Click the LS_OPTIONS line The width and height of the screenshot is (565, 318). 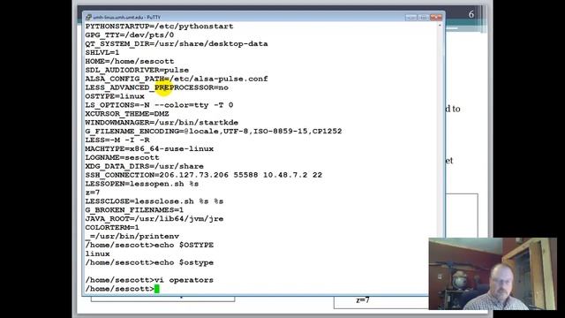click(159, 105)
